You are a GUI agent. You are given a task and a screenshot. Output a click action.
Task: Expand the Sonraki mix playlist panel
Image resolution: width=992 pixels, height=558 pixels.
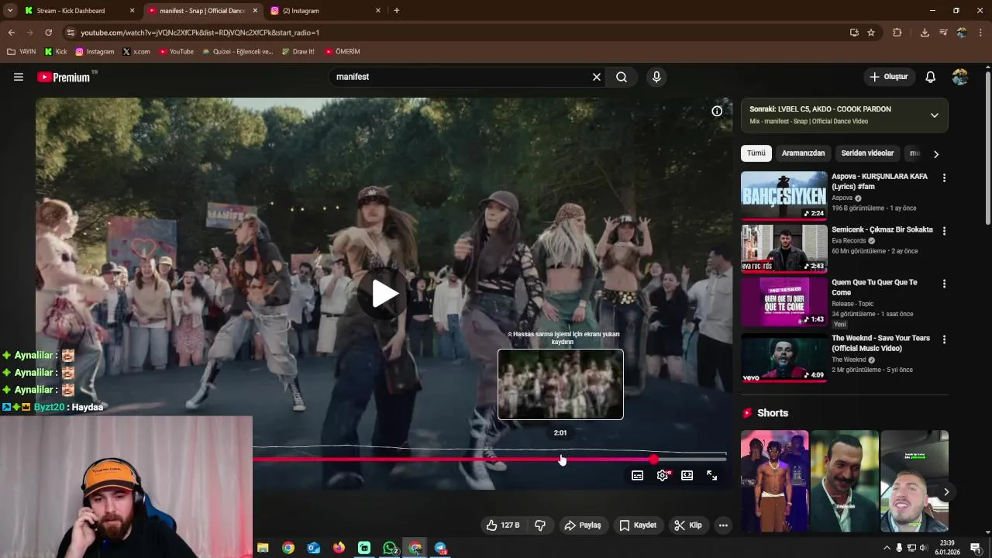pyautogui.click(x=934, y=115)
